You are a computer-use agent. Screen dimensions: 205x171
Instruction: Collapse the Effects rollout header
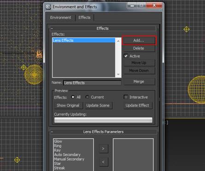pyautogui.click(x=103, y=29)
